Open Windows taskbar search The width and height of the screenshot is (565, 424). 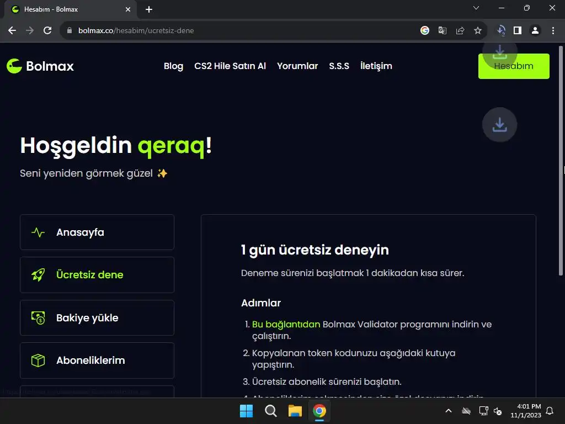coord(270,411)
